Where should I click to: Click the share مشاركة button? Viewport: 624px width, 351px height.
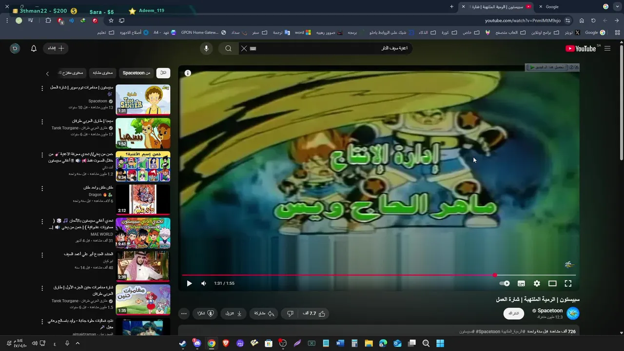264,313
